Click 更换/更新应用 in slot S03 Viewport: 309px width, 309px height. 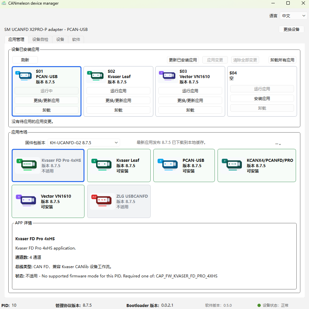tap(190, 100)
